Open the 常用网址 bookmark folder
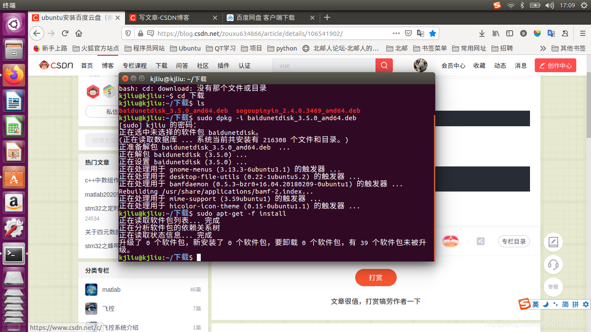This screenshot has width=591, height=332. tap(469, 48)
